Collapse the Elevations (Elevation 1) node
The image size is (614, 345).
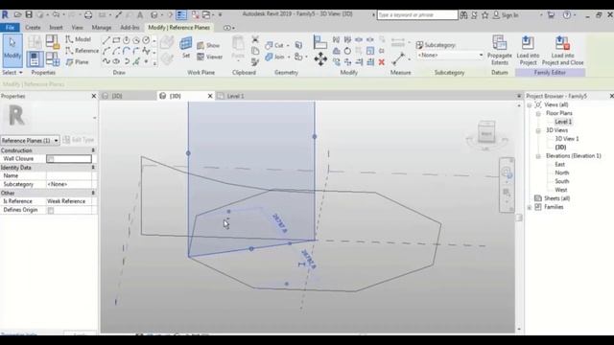tap(538, 156)
